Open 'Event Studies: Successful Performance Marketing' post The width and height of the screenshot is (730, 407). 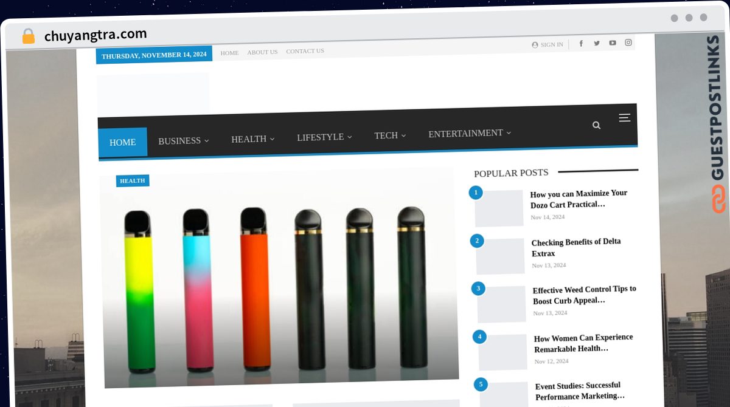(580, 391)
